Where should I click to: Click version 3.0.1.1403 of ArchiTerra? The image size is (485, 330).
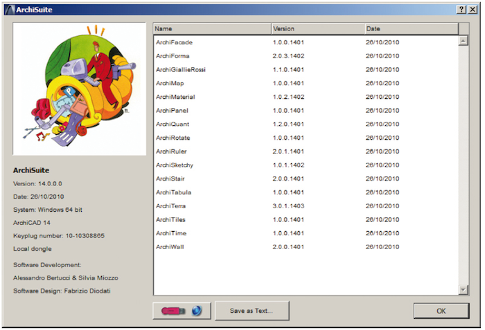coord(288,205)
